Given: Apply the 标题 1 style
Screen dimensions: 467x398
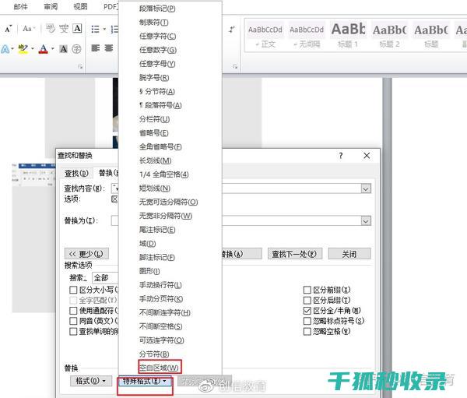Looking at the screenshot, I should coord(348,36).
